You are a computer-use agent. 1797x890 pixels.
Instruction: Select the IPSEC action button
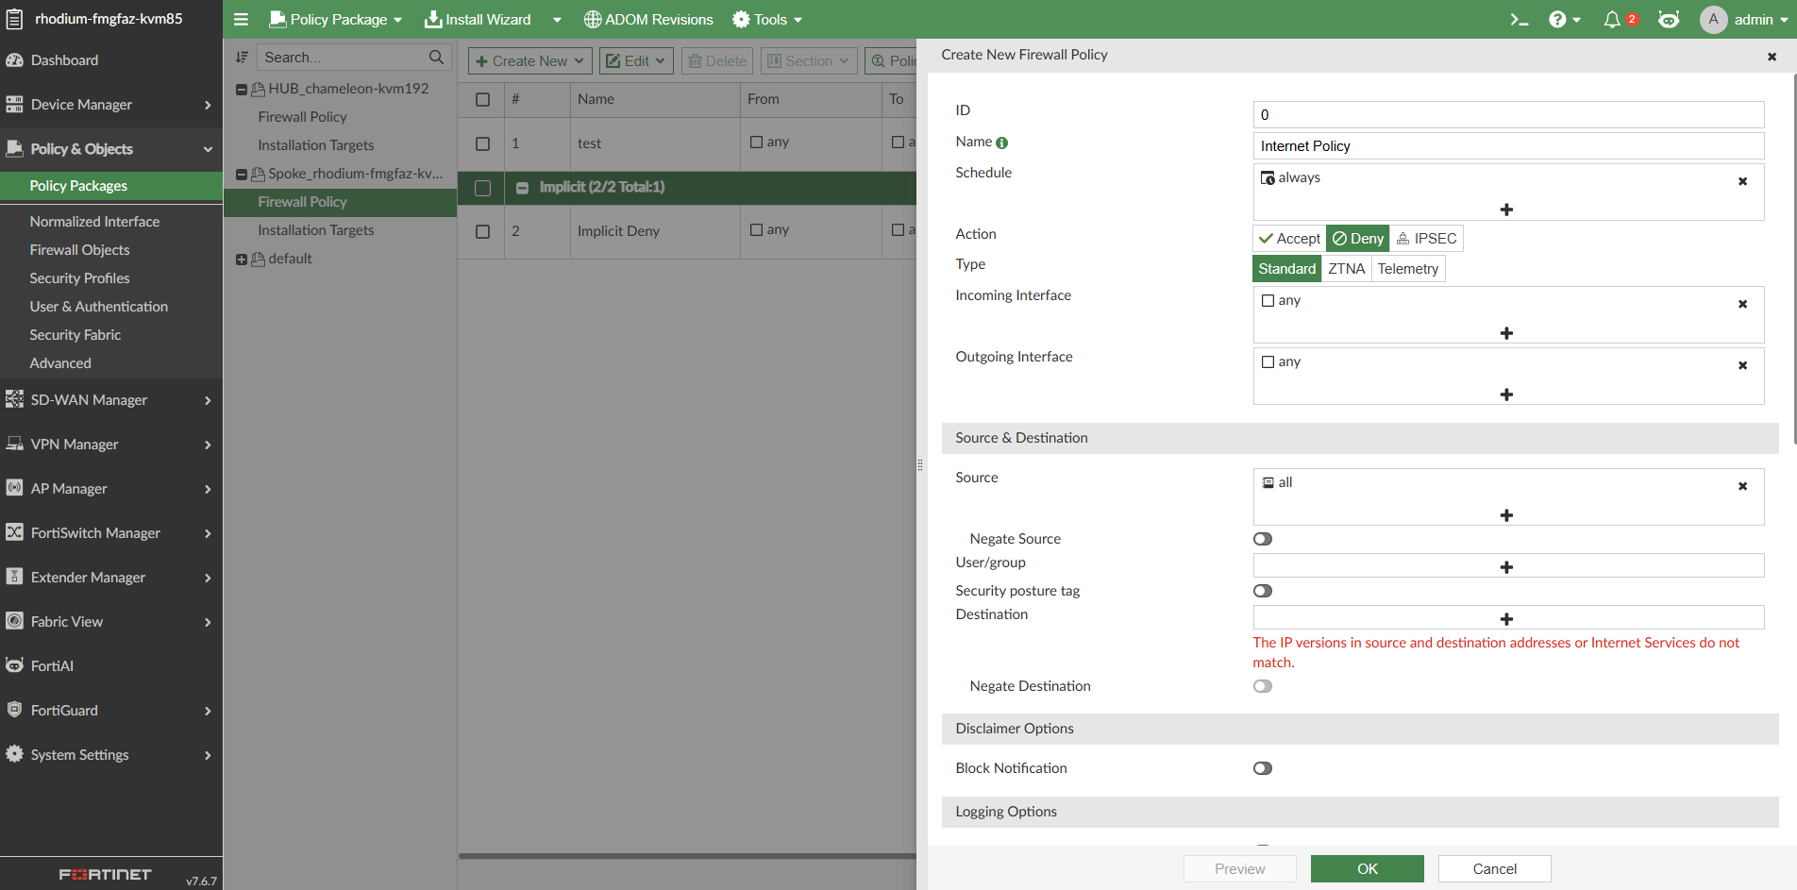pyautogui.click(x=1426, y=239)
